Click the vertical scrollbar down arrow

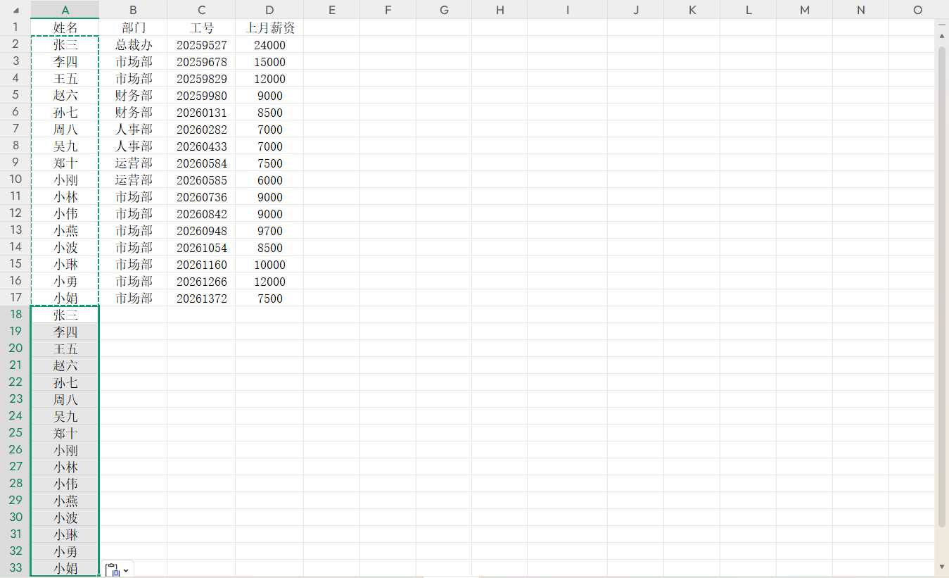(x=941, y=566)
